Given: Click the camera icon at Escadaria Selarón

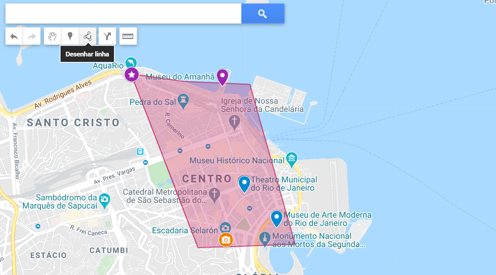Looking at the screenshot, I should [226, 226].
